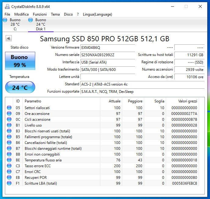The image size is (210, 199).
Task: Open the Tema menu
Action: coord(55,14)
